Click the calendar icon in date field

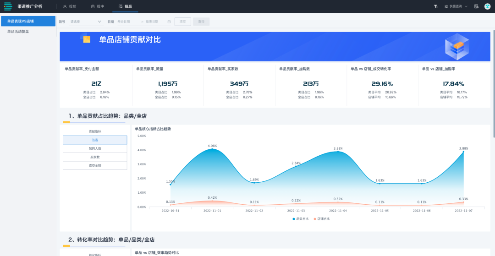coord(169,22)
